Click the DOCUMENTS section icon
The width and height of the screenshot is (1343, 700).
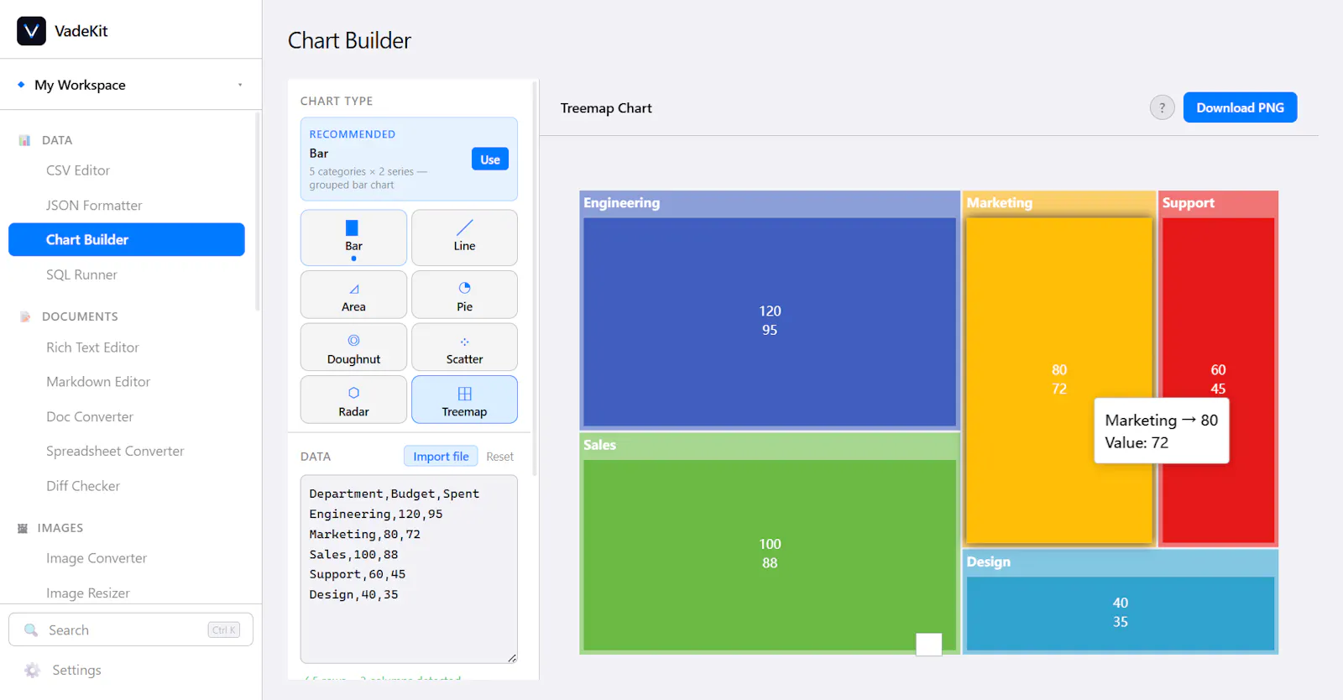pos(24,316)
